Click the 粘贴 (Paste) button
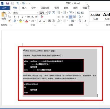 click(4, 17)
